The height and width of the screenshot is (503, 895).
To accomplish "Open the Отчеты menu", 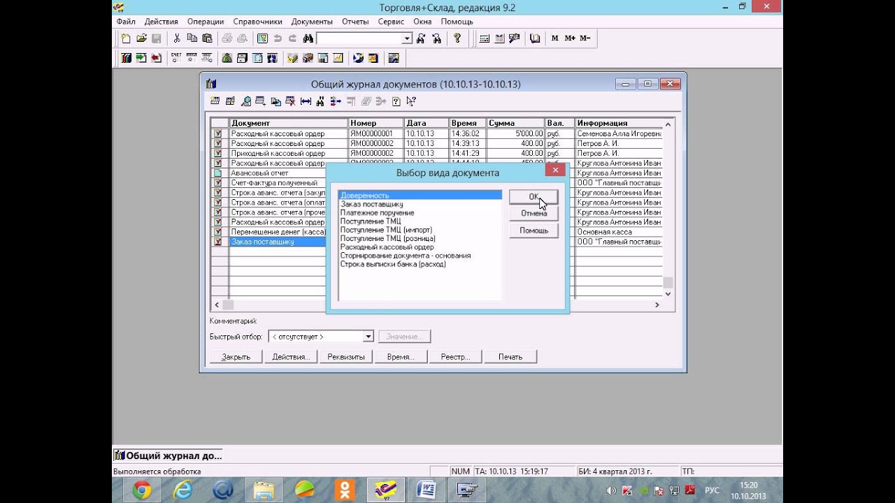I will pos(355,22).
